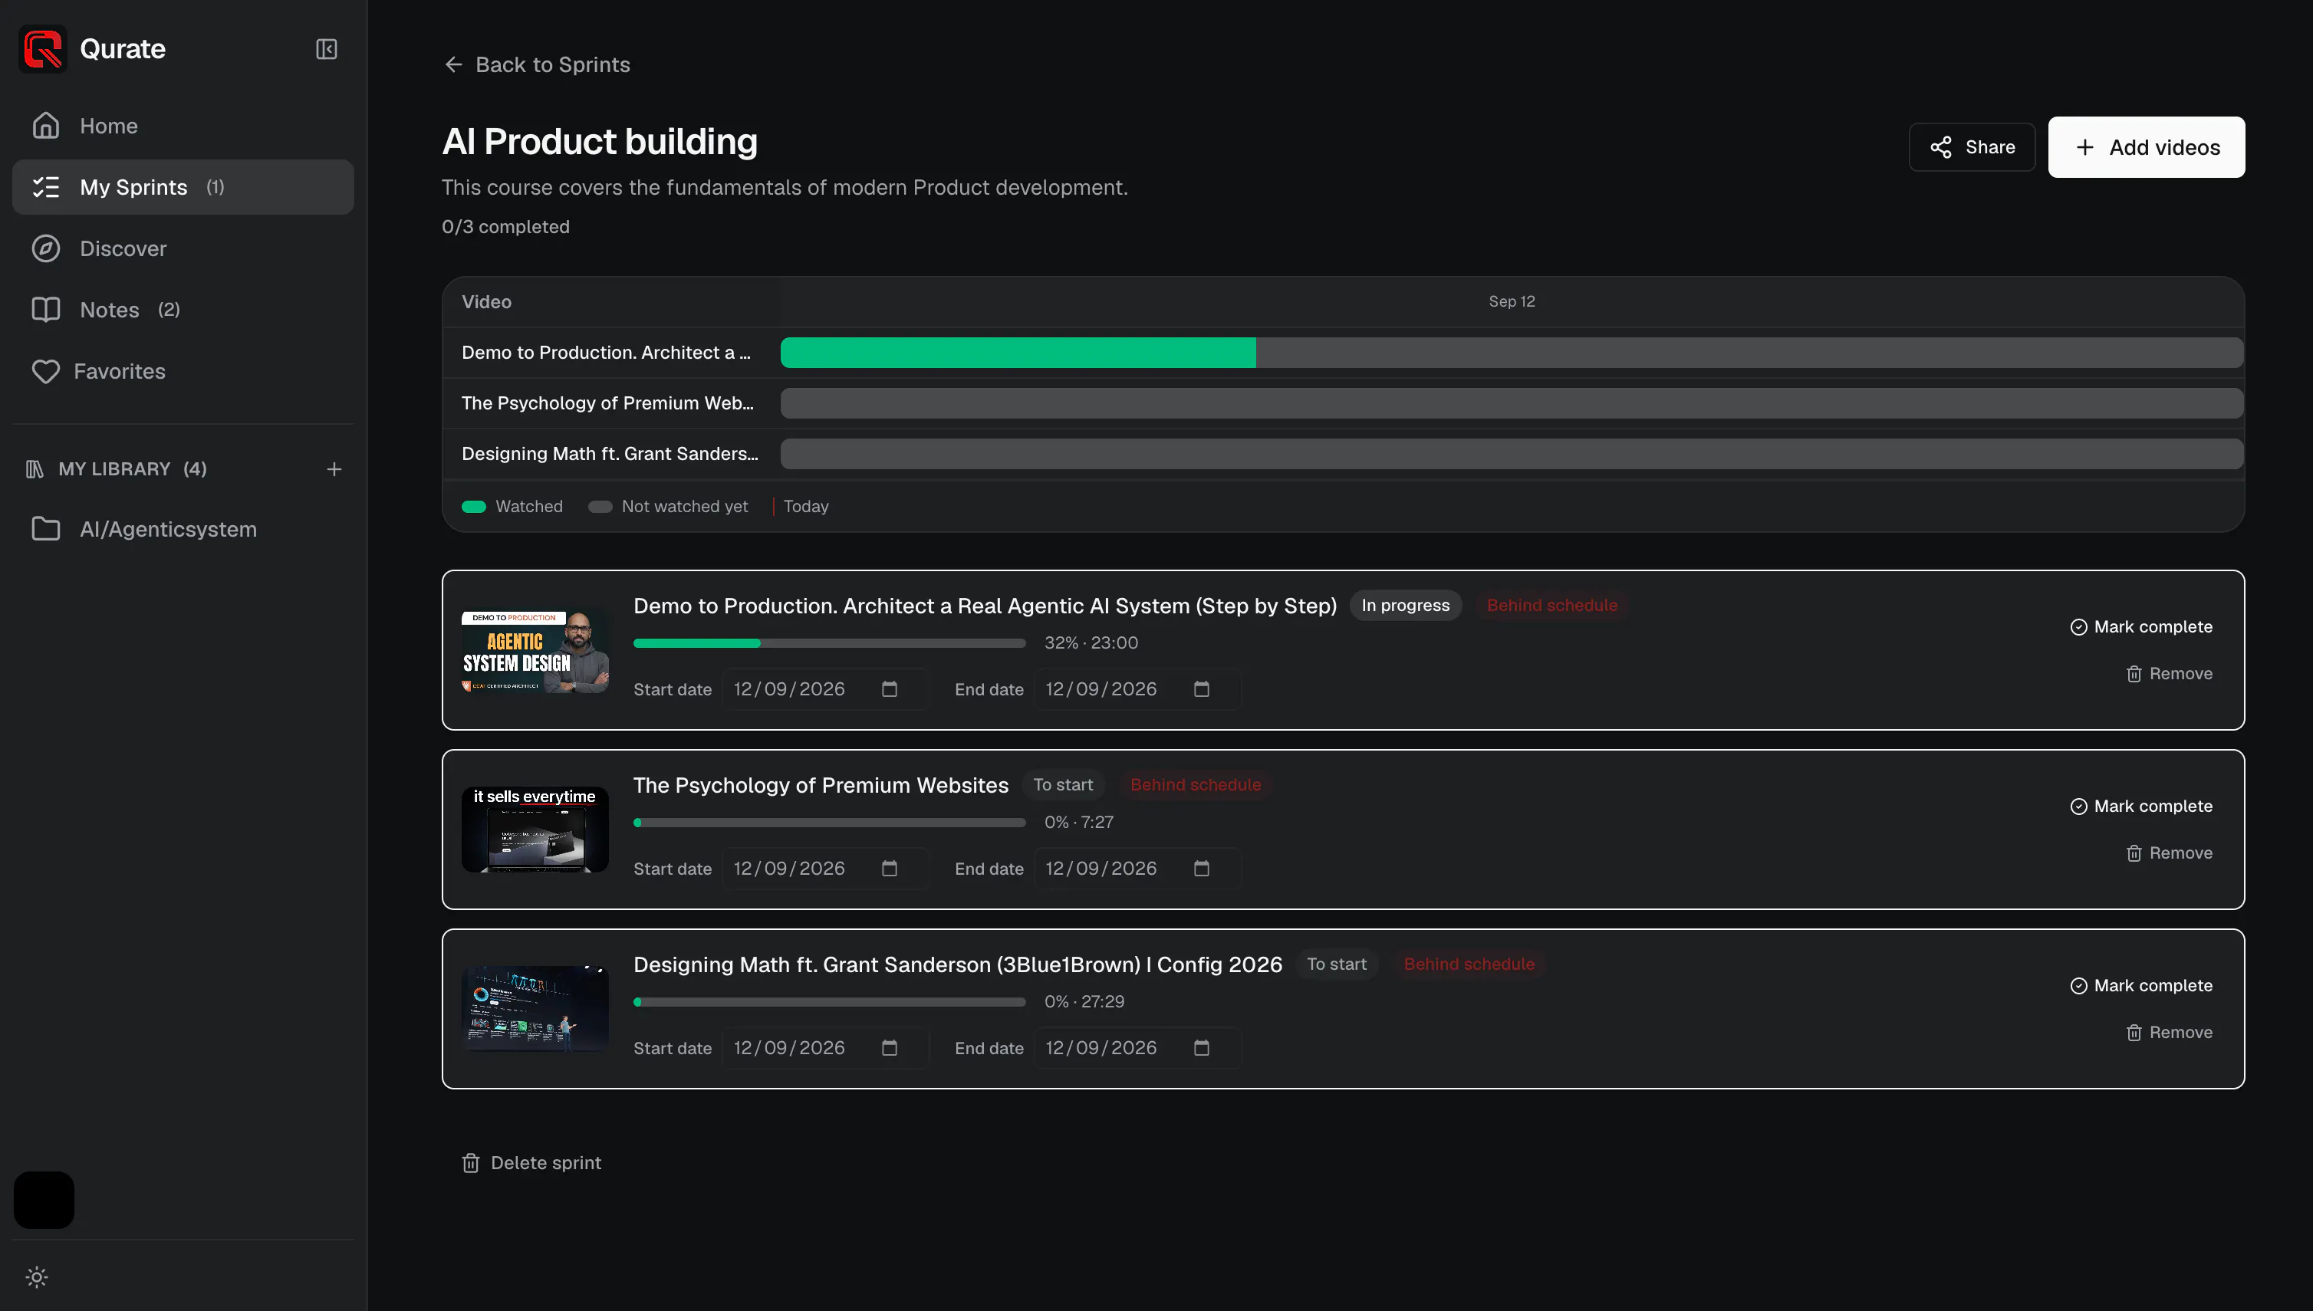Click the grey Not watched yet legend swatch
This screenshot has width=2313, height=1311.
600,507
